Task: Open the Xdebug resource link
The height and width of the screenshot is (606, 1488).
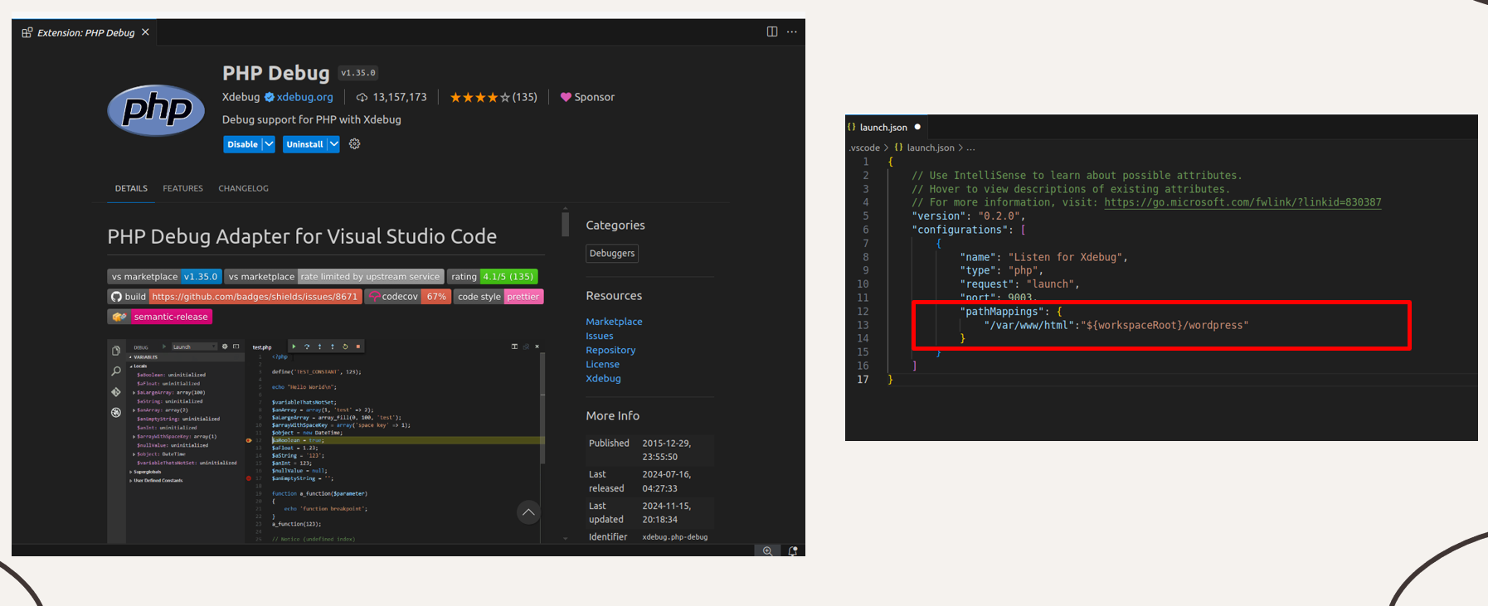Action: pos(603,378)
